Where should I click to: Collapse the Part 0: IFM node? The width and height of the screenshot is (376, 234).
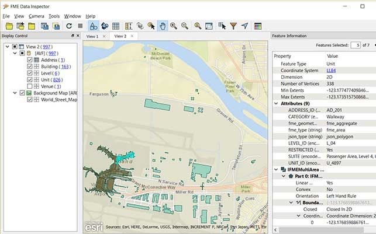point(284,176)
